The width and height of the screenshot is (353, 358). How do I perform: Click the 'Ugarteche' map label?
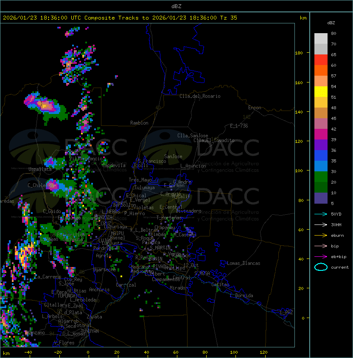pos(105,270)
